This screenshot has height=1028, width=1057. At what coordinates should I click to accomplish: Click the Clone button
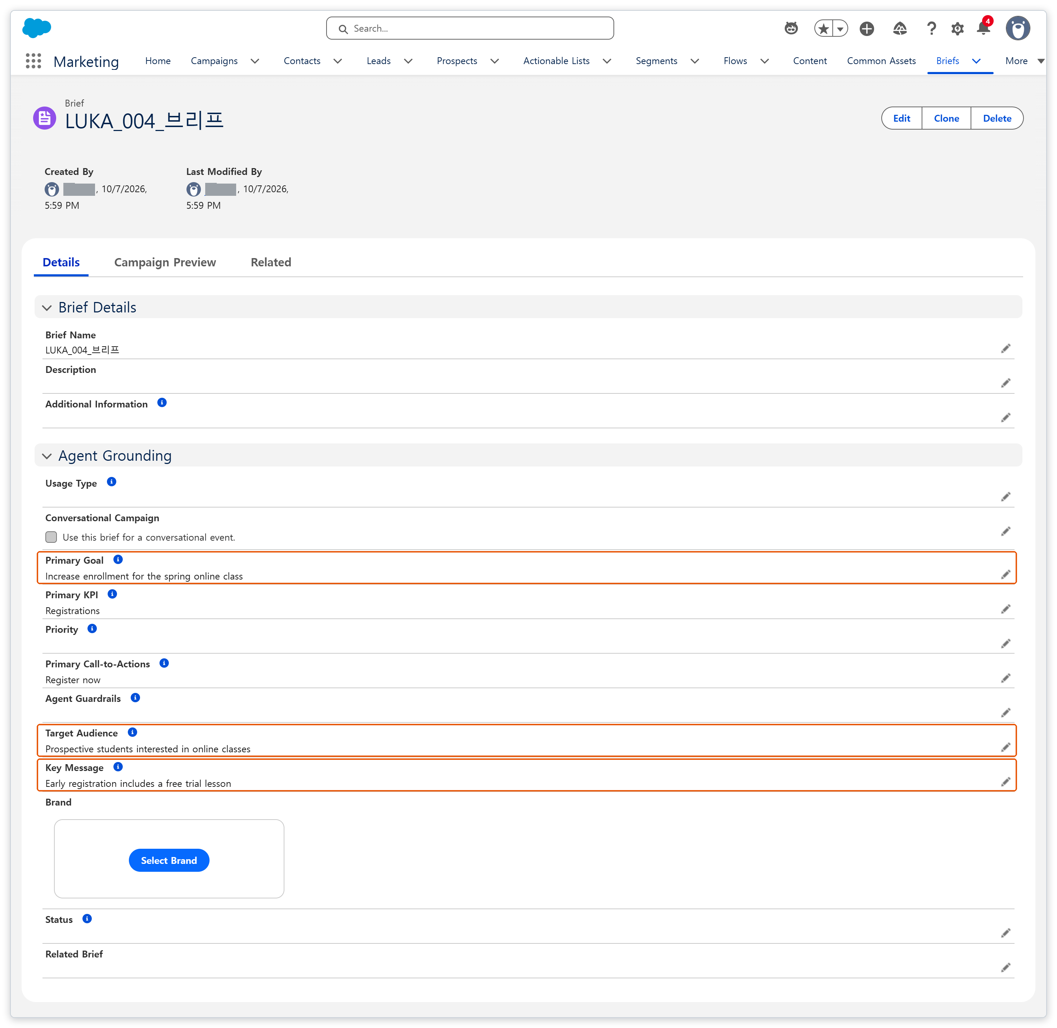click(946, 118)
